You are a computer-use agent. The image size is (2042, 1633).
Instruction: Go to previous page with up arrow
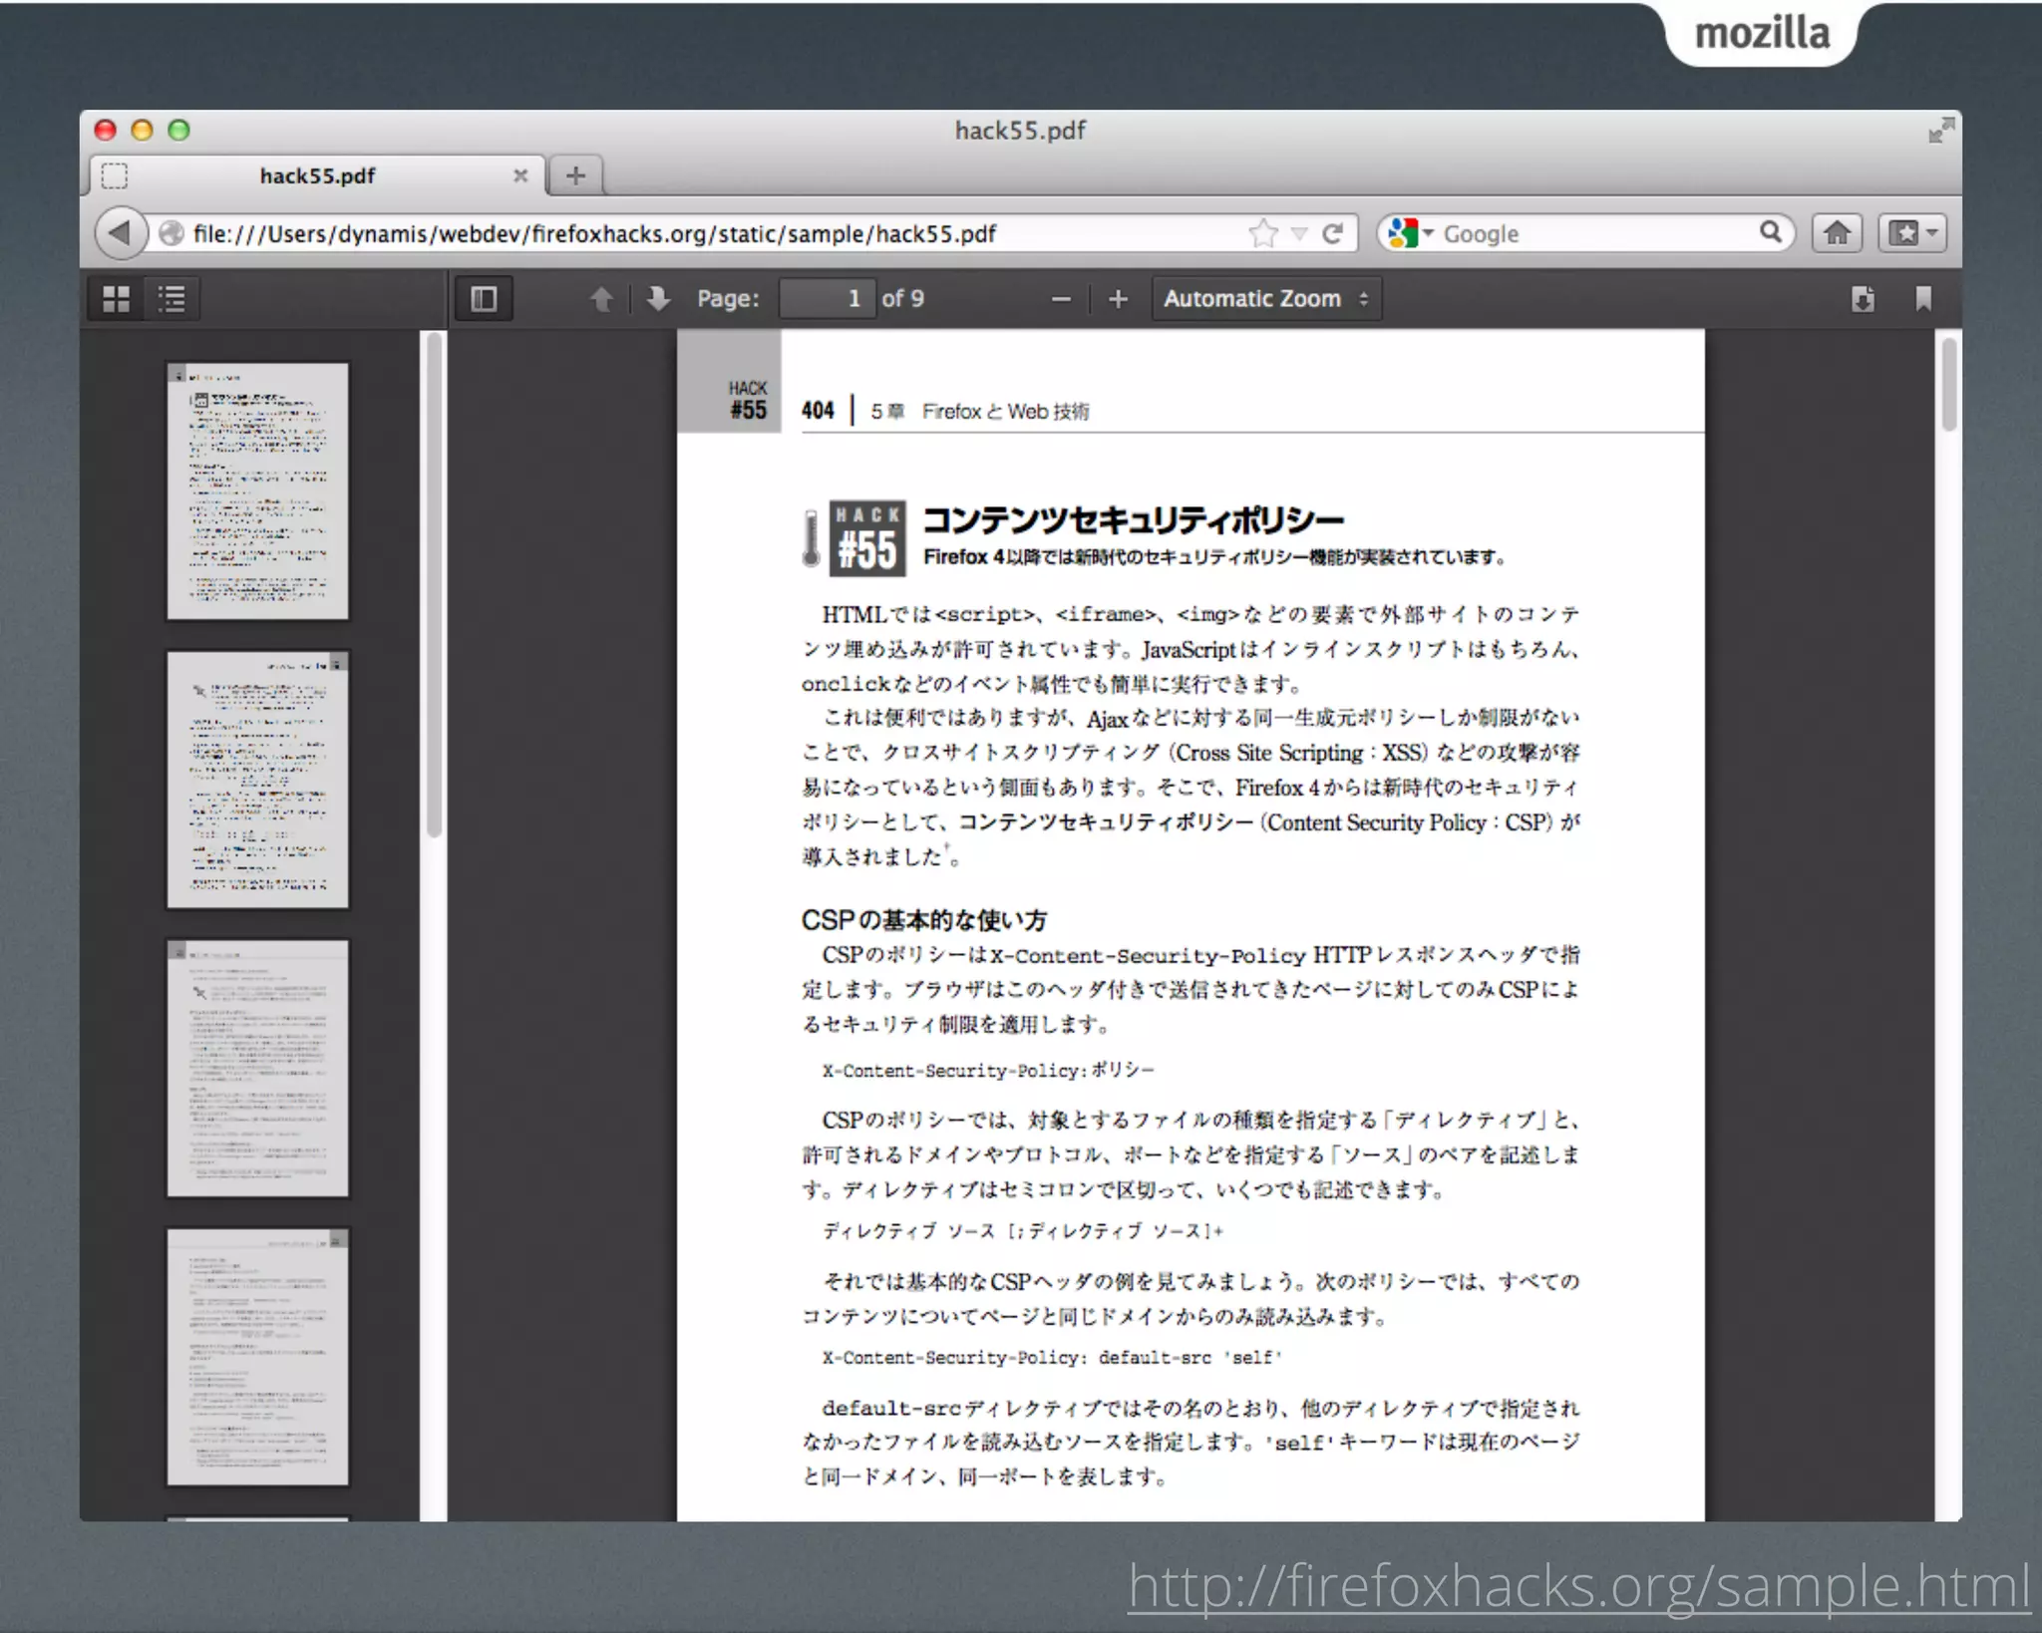pos(601,298)
